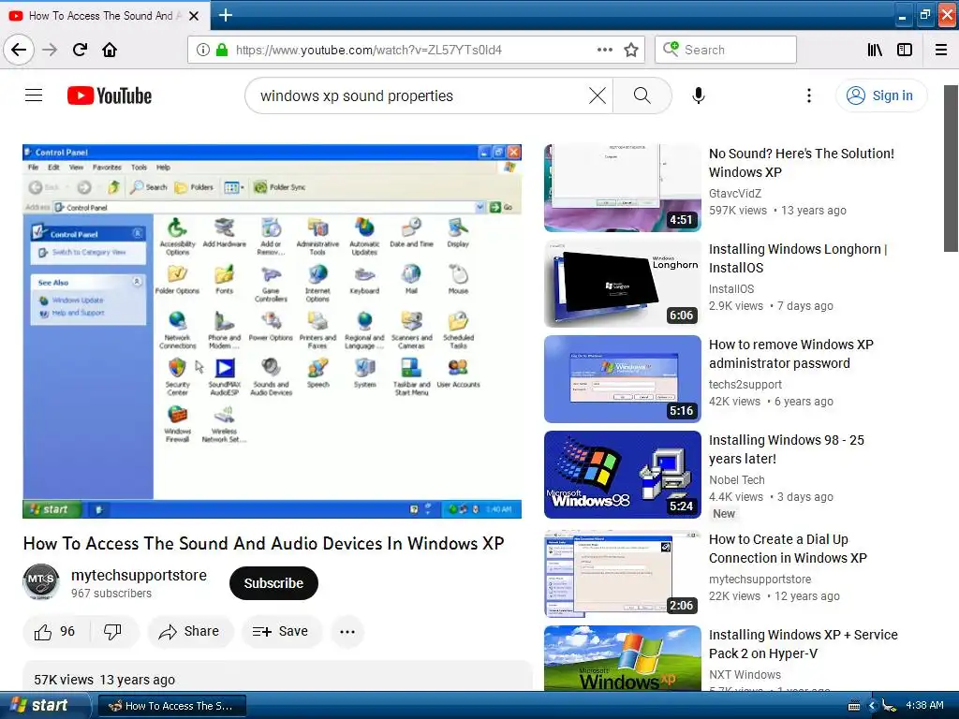Reload the current page
Image resolution: width=959 pixels, height=719 pixels.
click(80, 50)
